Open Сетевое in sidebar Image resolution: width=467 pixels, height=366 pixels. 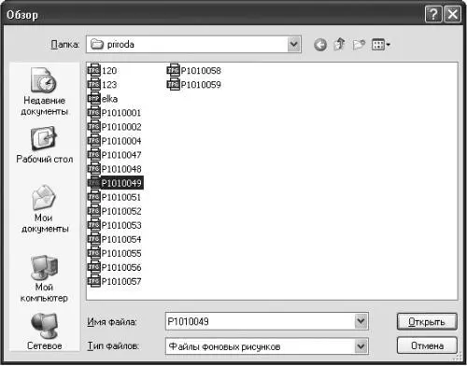tap(44, 331)
